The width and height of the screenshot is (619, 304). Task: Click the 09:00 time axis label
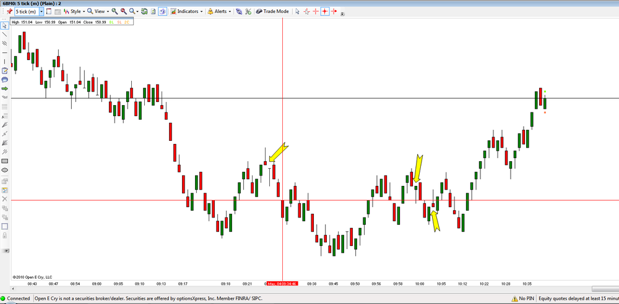tap(97, 284)
